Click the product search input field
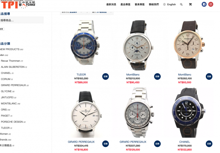Screen dimensions: 220x153 [x=21, y=20]
